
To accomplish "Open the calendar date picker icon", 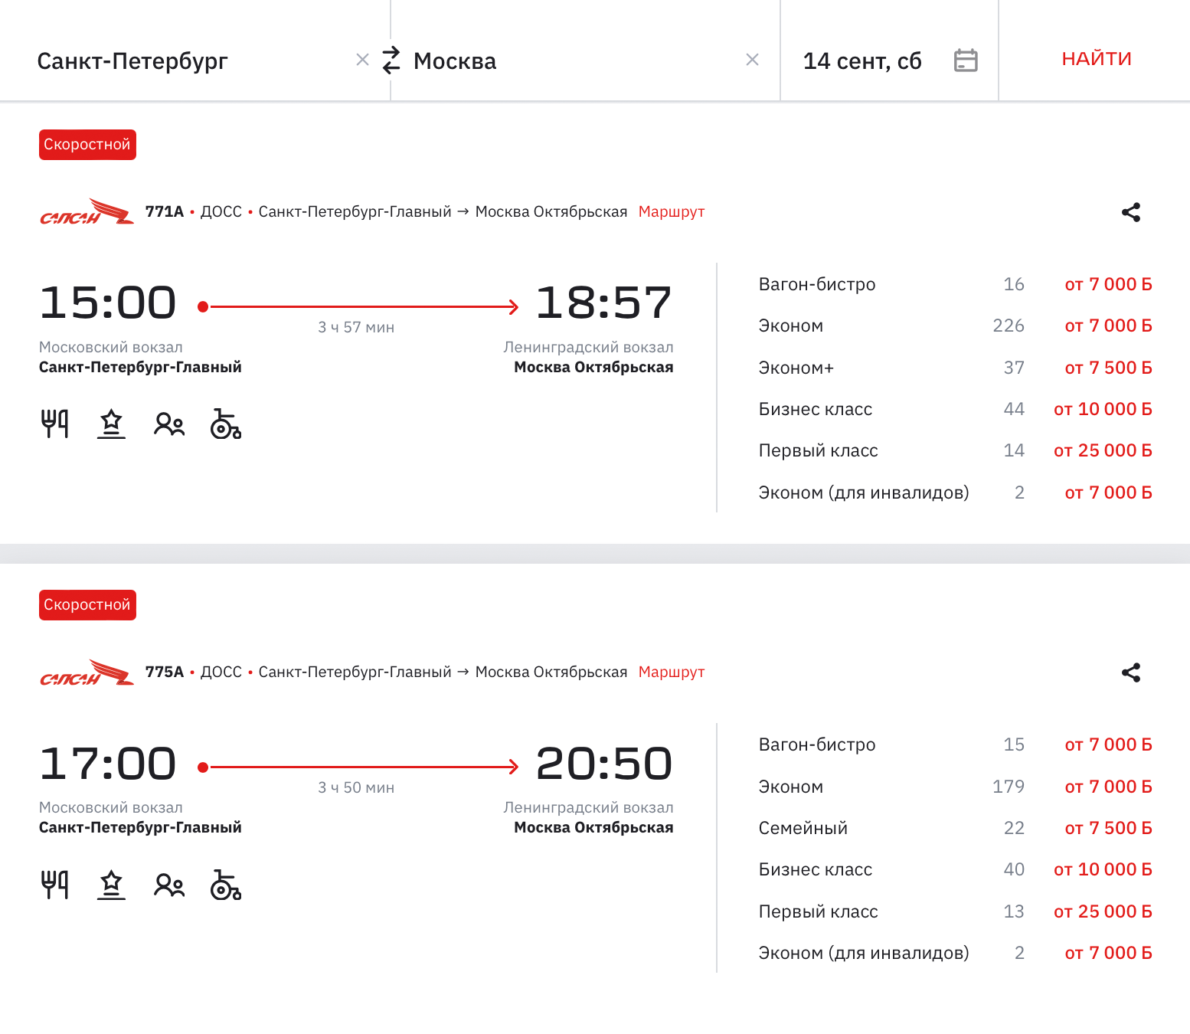I will (966, 60).
